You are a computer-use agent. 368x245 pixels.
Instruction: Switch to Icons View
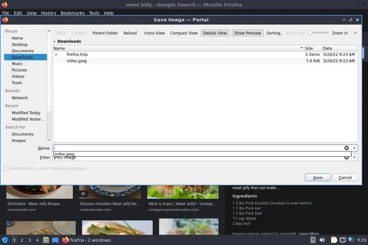coord(154,33)
